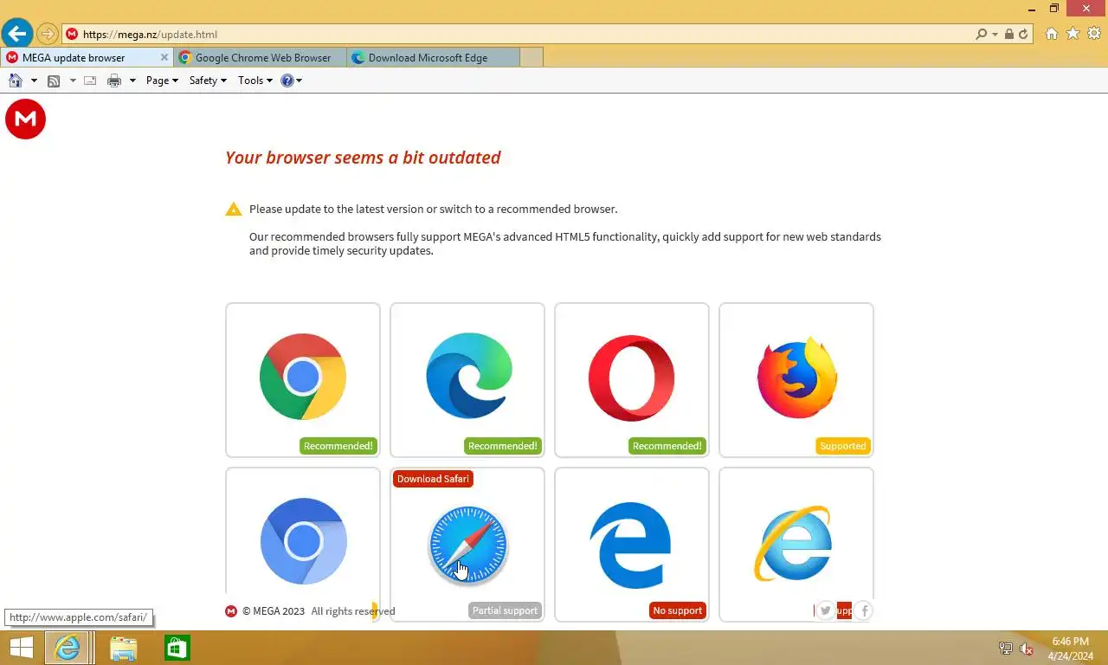The image size is (1108, 665).
Task: Click the No support badge under legacy Edge
Action: [678, 610]
